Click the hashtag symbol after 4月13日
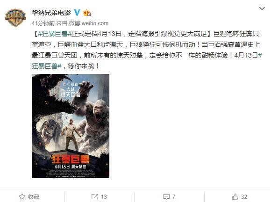 coord(260,55)
